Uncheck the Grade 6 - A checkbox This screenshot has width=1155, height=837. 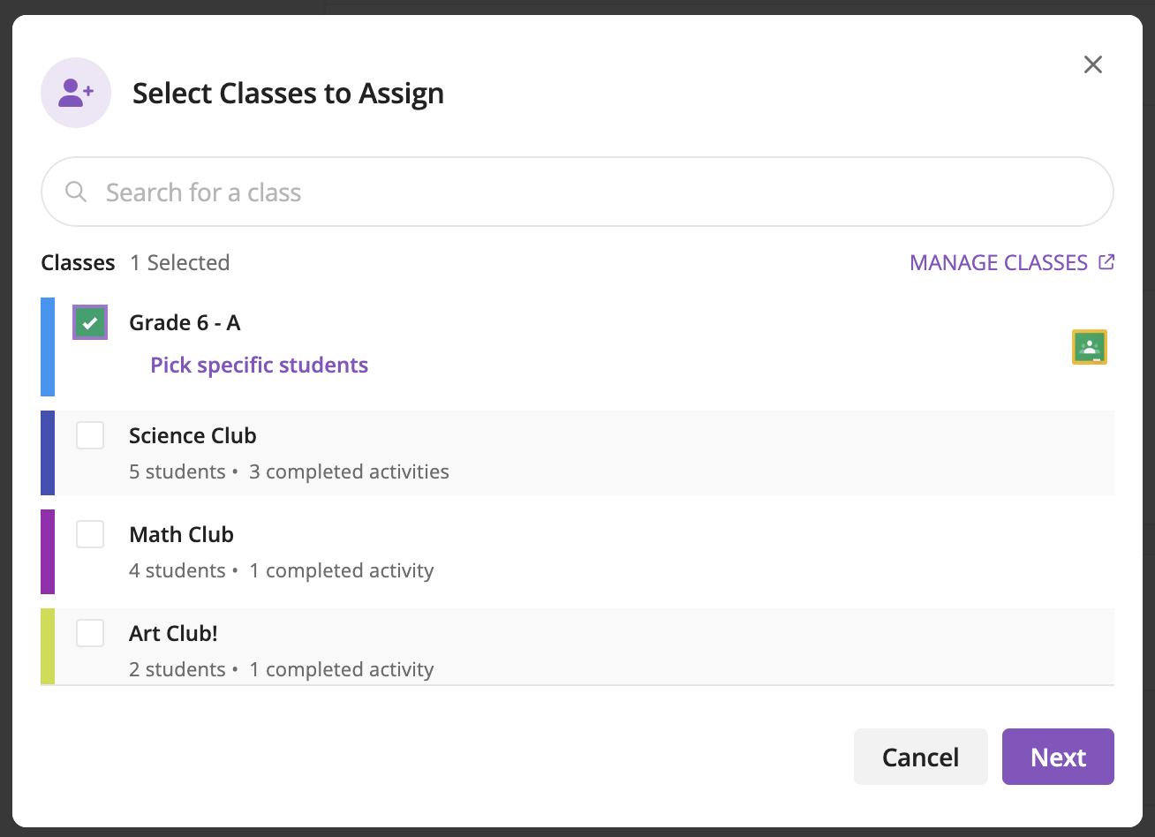tap(90, 322)
